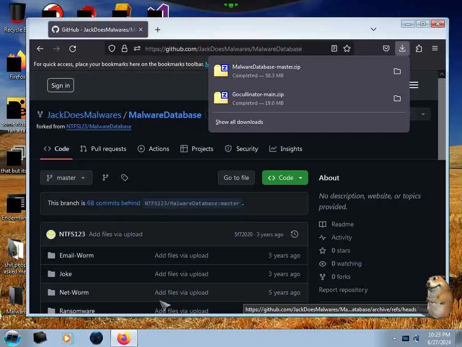Screen dimensions: 462x347
Task: Select the Code tab
Action: click(x=56, y=149)
